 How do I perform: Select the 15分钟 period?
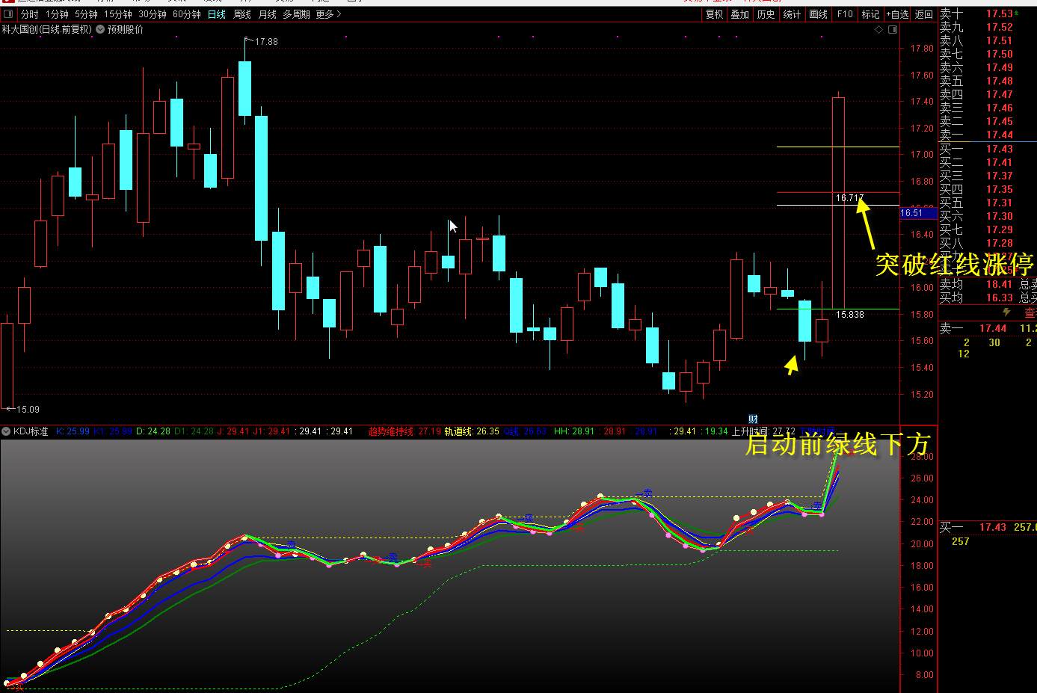coord(118,14)
